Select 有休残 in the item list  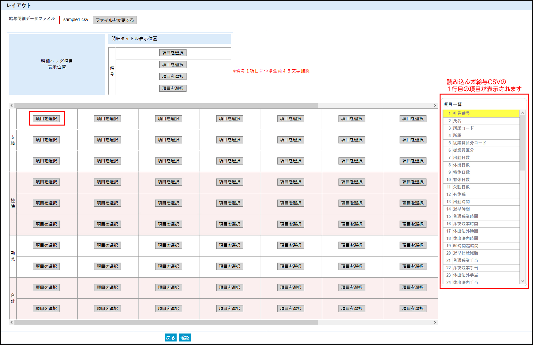[x=481, y=194]
